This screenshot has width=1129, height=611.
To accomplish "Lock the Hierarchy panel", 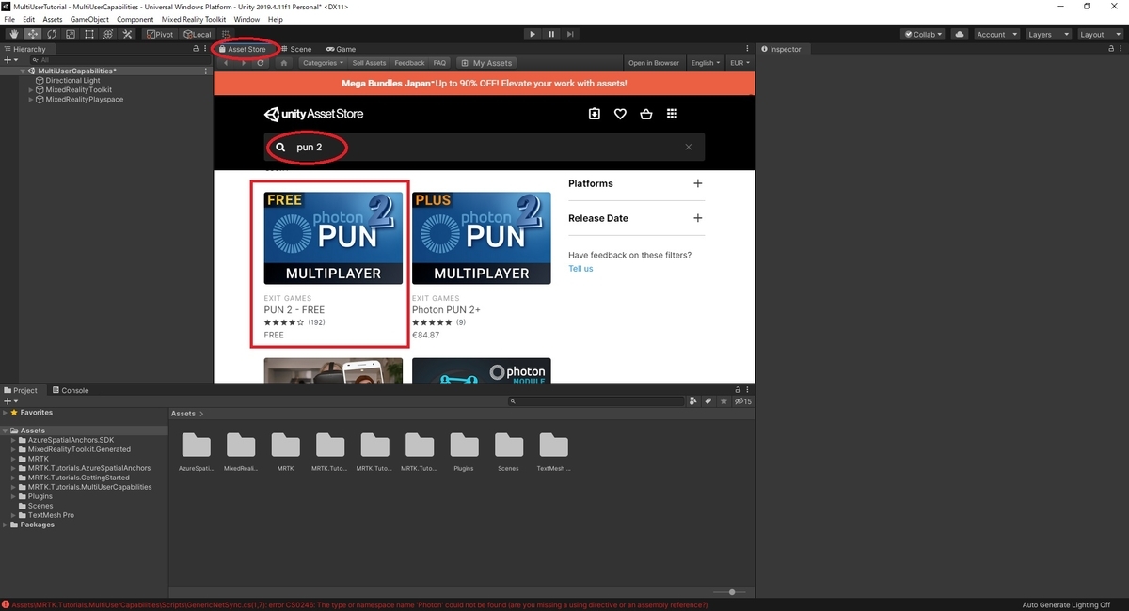I will coord(196,48).
